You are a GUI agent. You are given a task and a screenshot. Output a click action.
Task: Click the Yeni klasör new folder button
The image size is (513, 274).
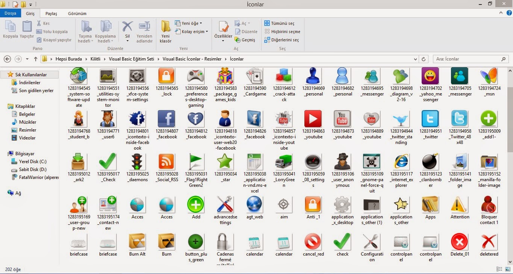(x=166, y=32)
